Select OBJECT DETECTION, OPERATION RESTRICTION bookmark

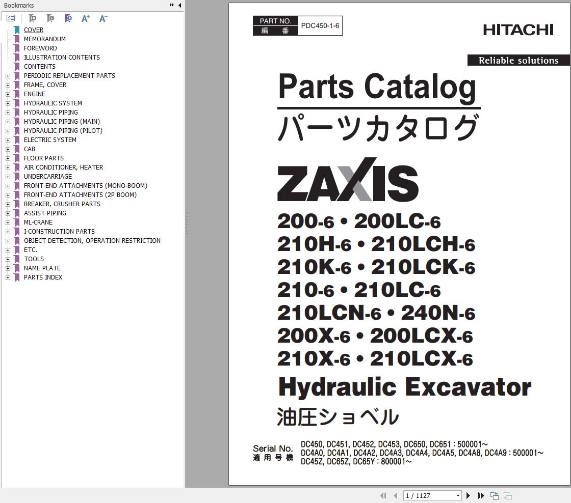pyautogui.click(x=92, y=241)
